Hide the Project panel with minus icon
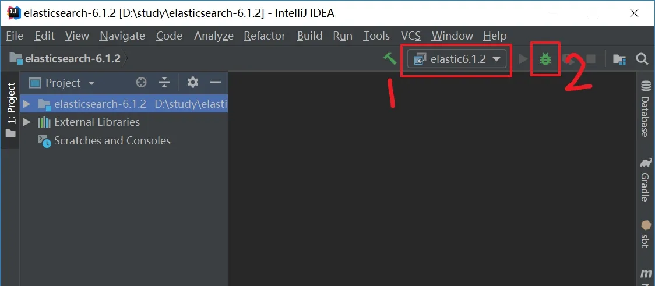 (216, 83)
